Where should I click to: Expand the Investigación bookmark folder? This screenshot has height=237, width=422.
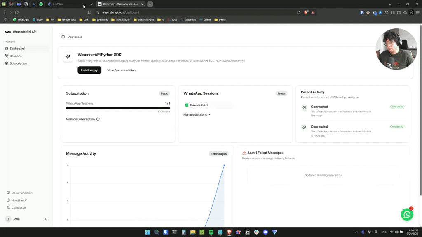(121, 20)
